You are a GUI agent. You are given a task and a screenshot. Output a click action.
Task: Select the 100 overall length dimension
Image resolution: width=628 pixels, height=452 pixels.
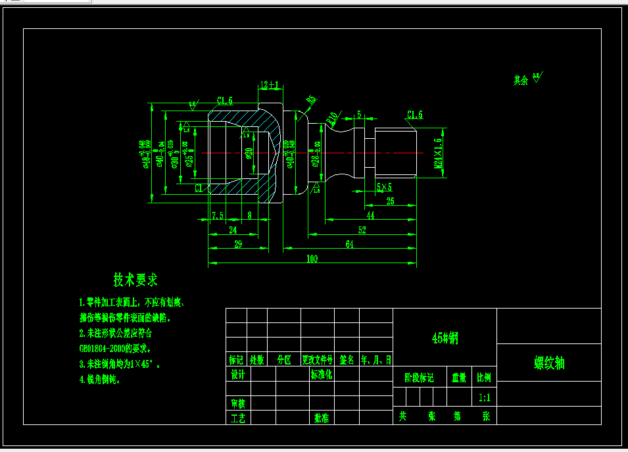pyautogui.click(x=312, y=259)
